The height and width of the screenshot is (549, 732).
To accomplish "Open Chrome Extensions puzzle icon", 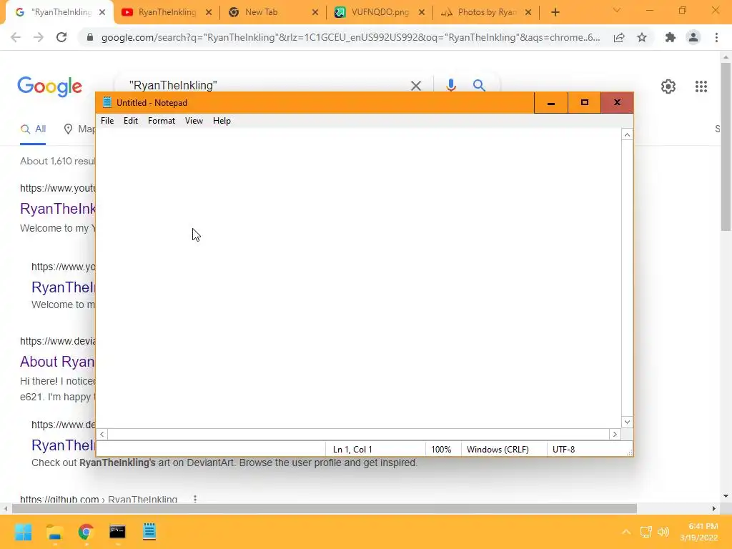I will [x=671, y=37].
